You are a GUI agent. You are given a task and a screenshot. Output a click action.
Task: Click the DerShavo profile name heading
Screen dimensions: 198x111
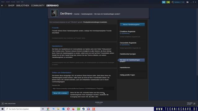click(x=66, y=14)
